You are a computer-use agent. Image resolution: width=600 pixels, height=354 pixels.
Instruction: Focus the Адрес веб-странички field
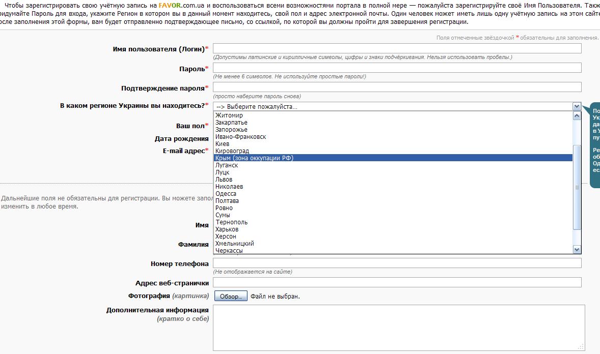(x=397, y=282)
